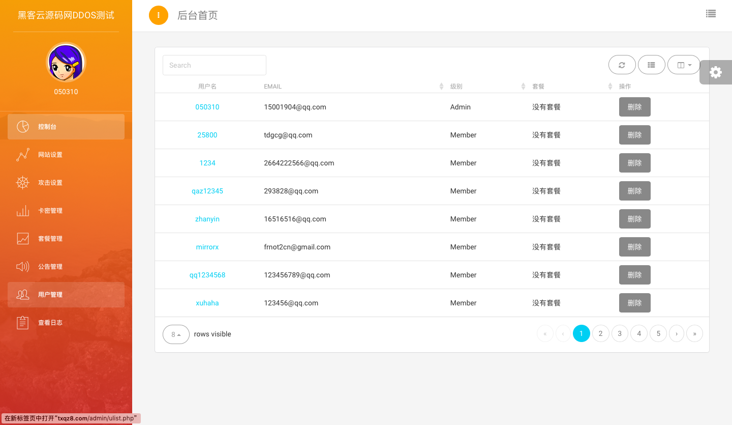This screenshot has width=732, height=425.
Task: Click the list icon in top-right header
Action: [x=711, y=14]
